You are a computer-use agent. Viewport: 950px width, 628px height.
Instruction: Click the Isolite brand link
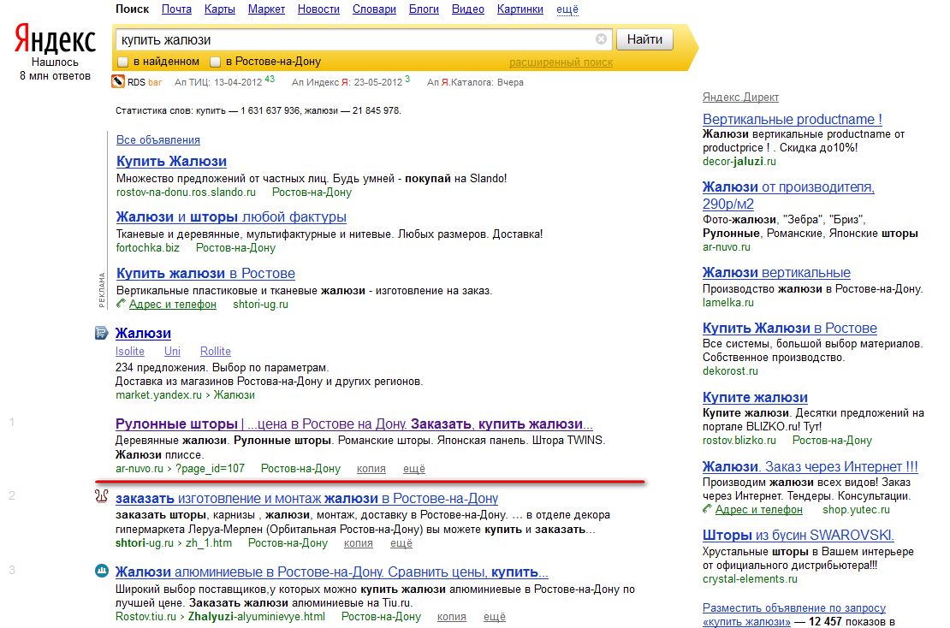click(x=130, y=352)
